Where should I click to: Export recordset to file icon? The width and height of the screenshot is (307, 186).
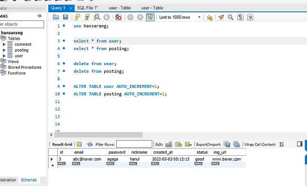click(x=227, y=144)
